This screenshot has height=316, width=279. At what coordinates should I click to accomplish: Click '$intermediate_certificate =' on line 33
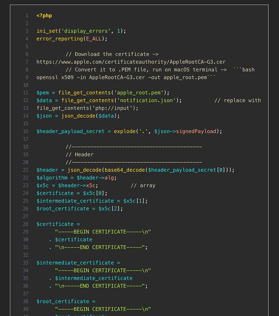click(78, 263)
